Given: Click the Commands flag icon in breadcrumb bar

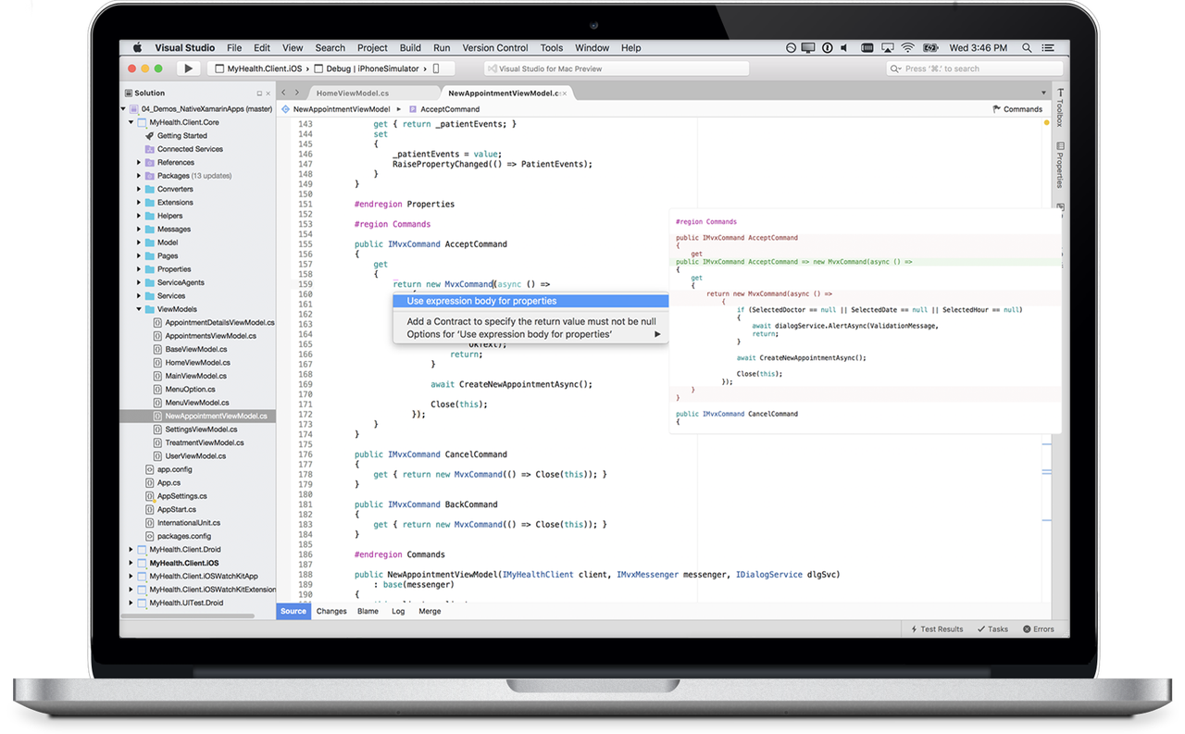Looking at the screenshot, I should tap(996, 109).
